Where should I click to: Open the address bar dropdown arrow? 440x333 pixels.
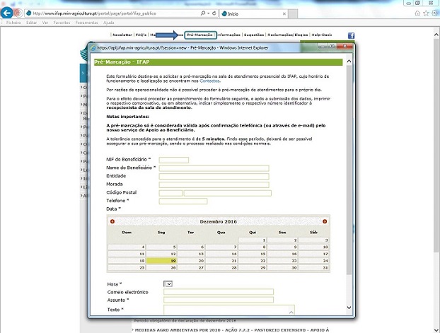point(209,13)
